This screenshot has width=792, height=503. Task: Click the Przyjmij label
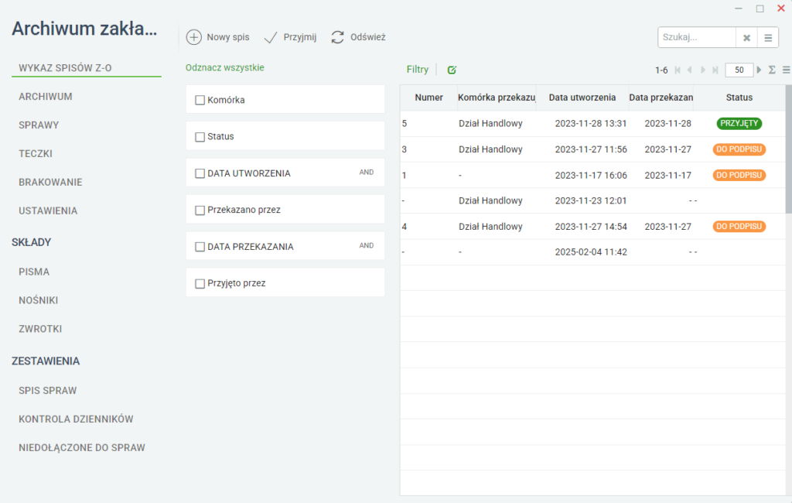[x=300, y=37]
